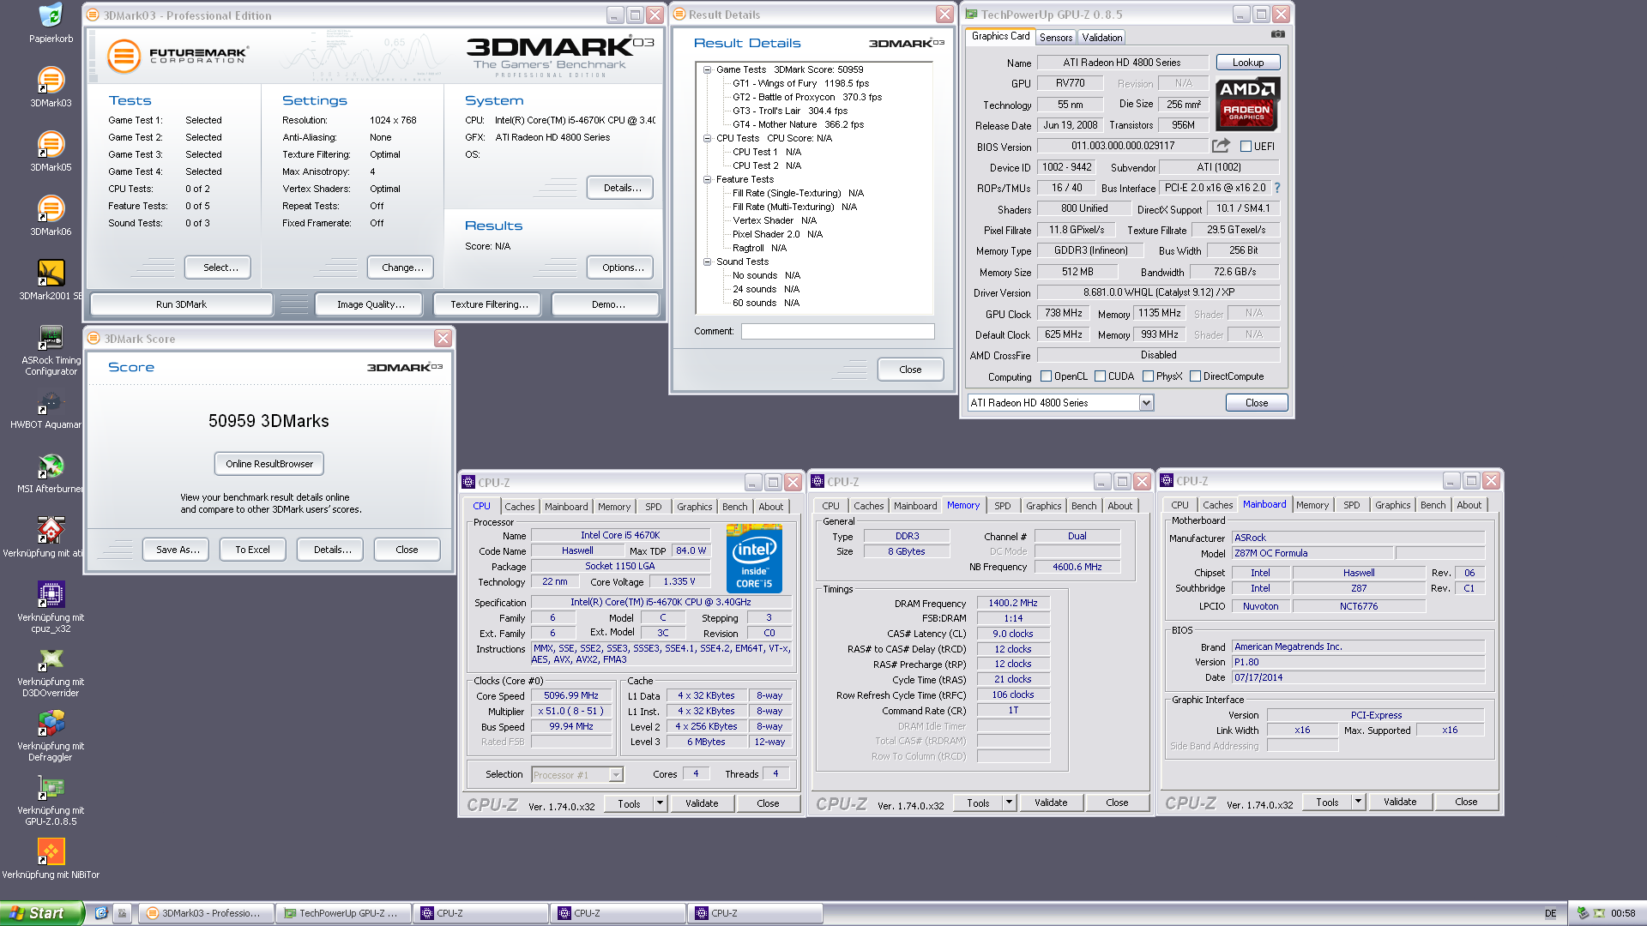Open Graphics tab in CPU-Z Mainboard window
Screen dimensions: 1647x926
[1392, 505]
